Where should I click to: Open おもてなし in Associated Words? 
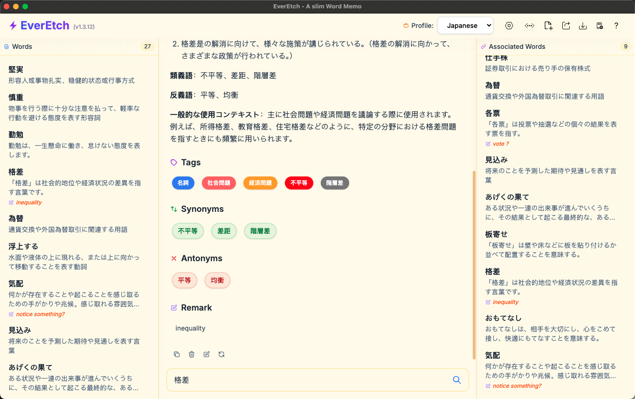click(504, 318)
